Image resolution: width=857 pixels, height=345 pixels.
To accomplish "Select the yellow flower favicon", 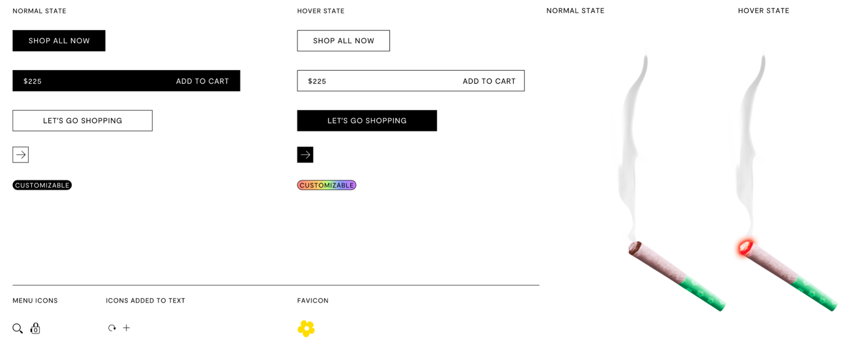I will (306, 329).
